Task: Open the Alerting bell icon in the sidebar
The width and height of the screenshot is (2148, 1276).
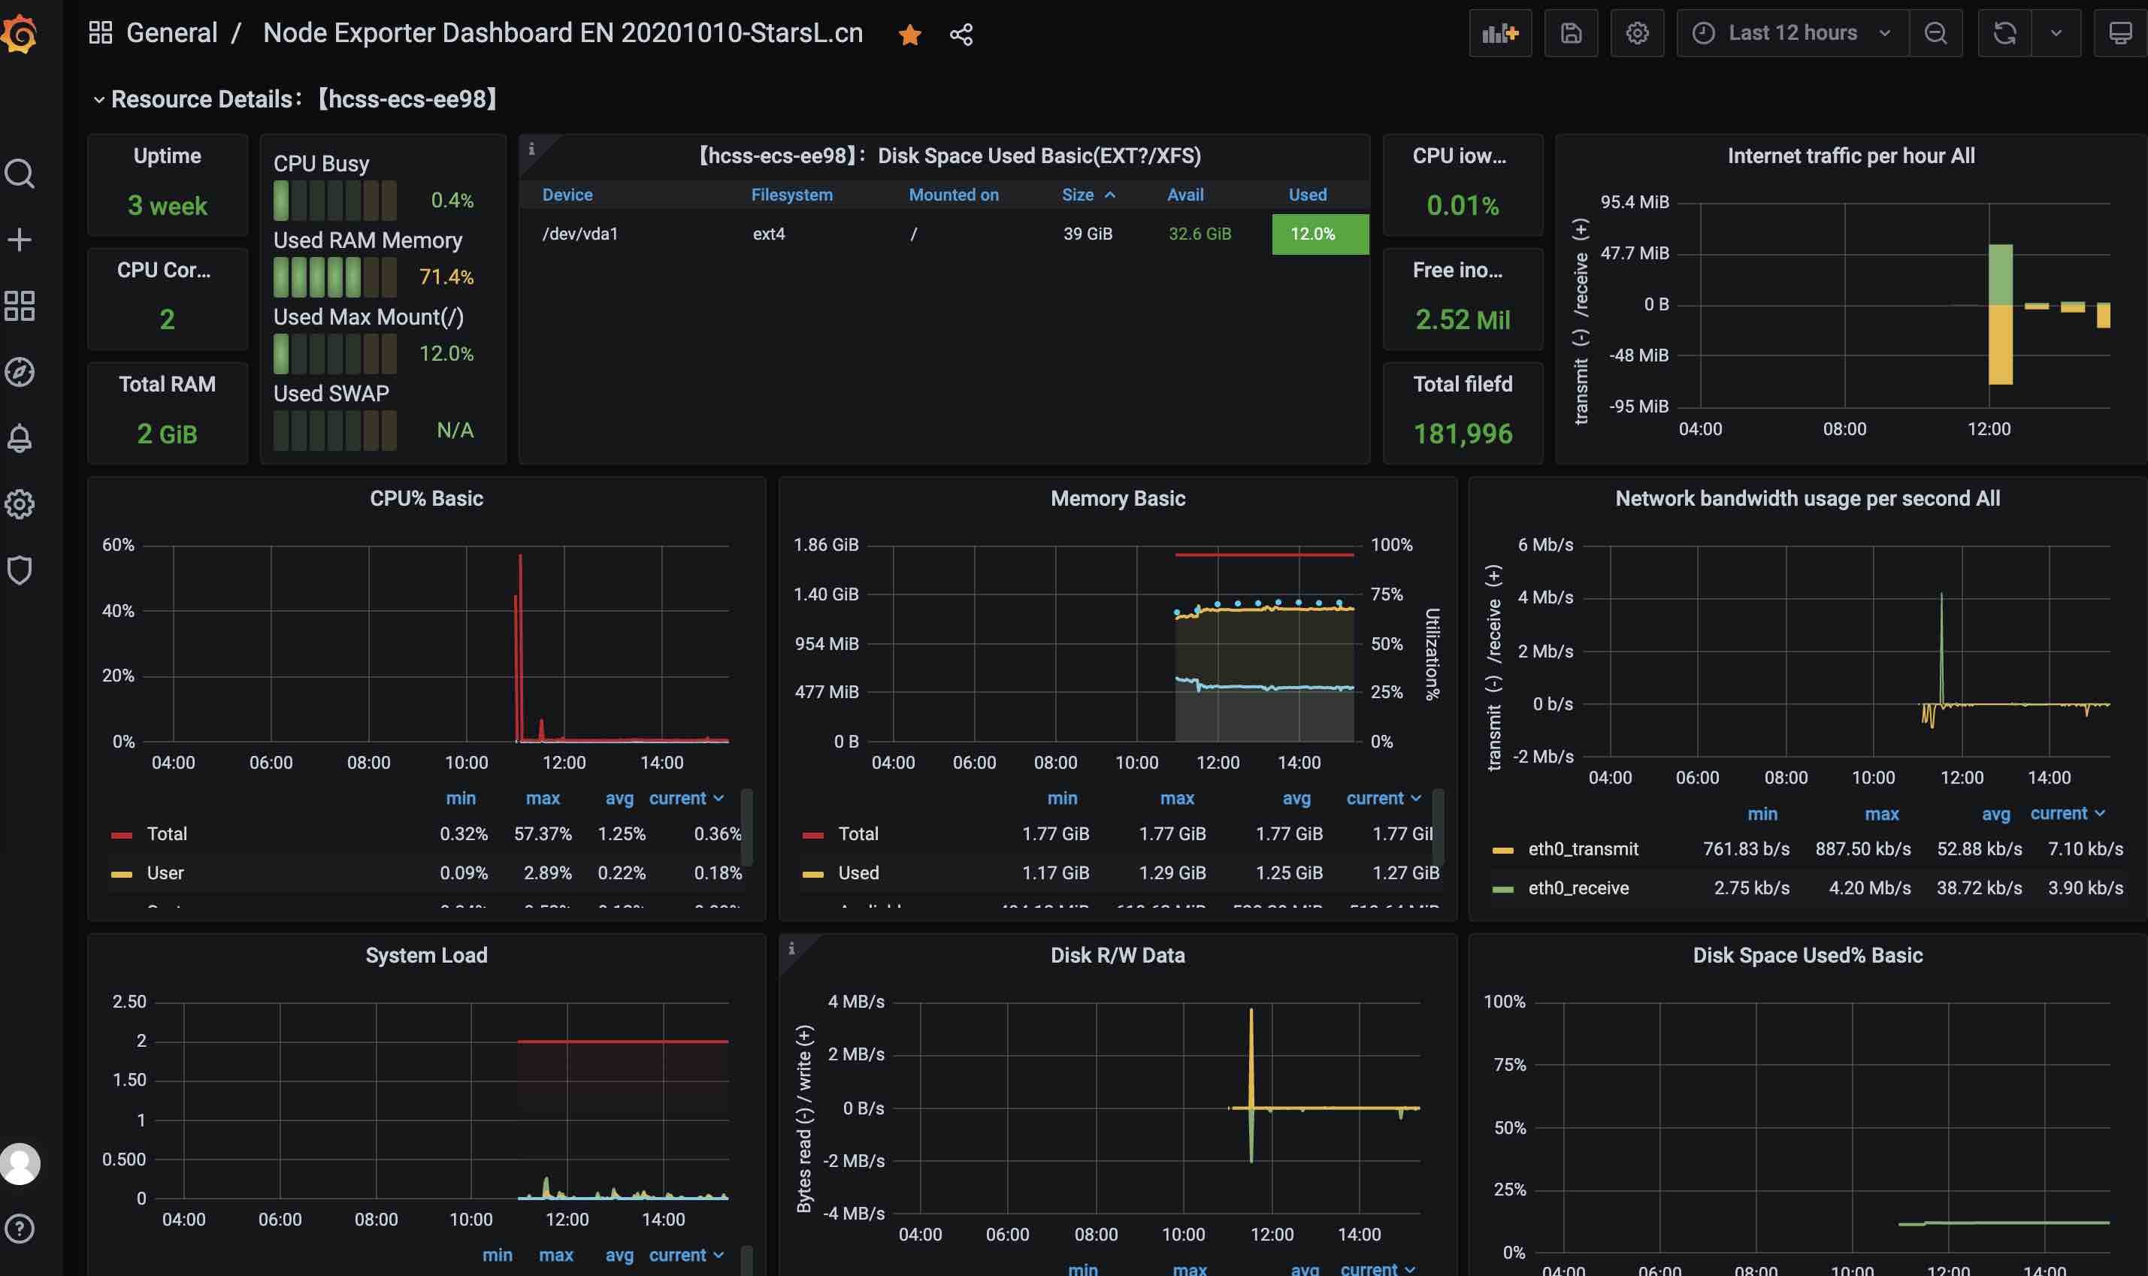Action: [20, 437]
